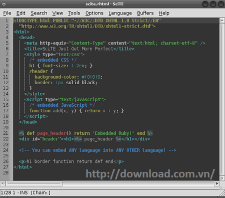Open the File menu

point(7,13)
